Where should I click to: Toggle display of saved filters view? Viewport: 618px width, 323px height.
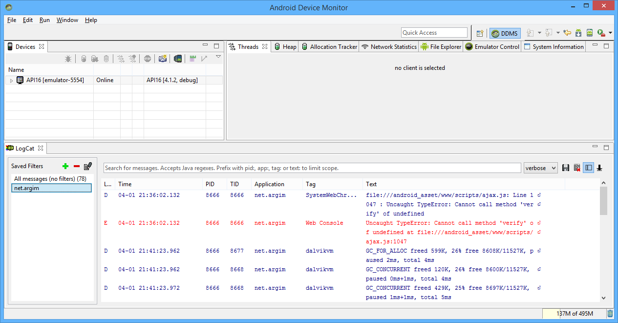[x=588, y=168]
